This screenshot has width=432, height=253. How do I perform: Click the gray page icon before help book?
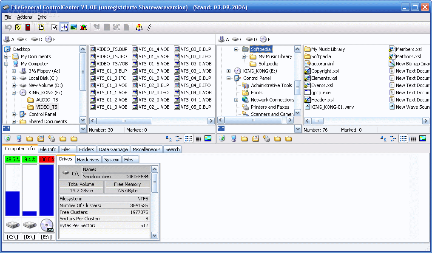pos(126,27)
